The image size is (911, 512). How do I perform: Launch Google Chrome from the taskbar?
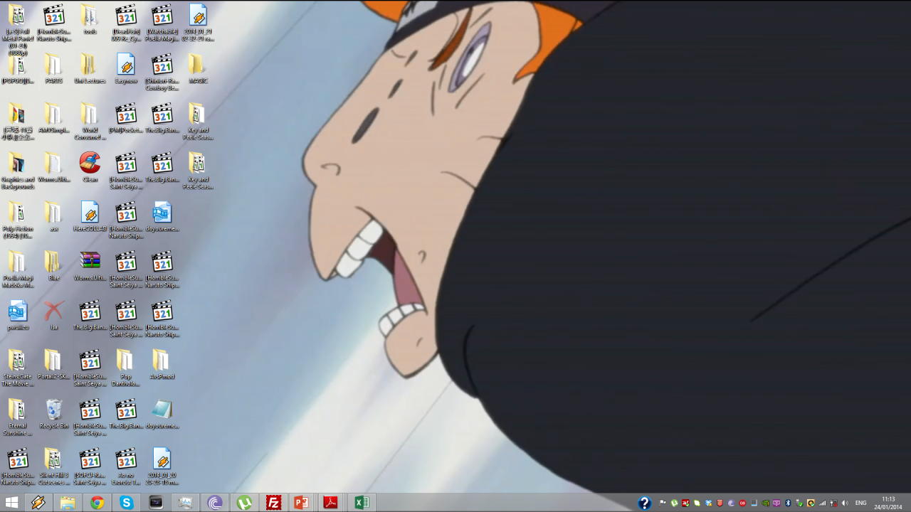point(97,503)
